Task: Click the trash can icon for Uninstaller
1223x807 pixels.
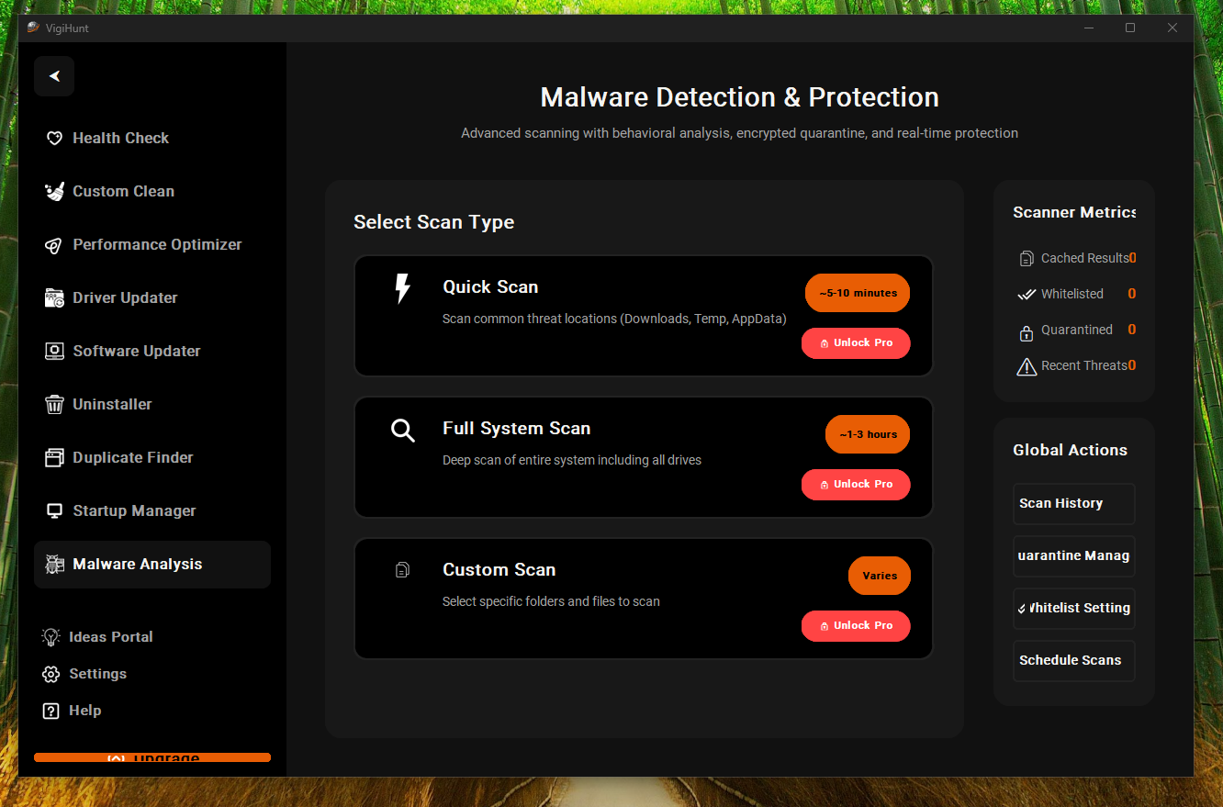Action: pos(54,405)
